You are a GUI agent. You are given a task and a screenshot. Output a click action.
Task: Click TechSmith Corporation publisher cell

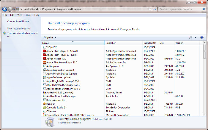coord(118,108)
